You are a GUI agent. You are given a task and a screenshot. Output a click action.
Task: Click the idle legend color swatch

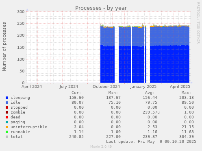(7, 103)
